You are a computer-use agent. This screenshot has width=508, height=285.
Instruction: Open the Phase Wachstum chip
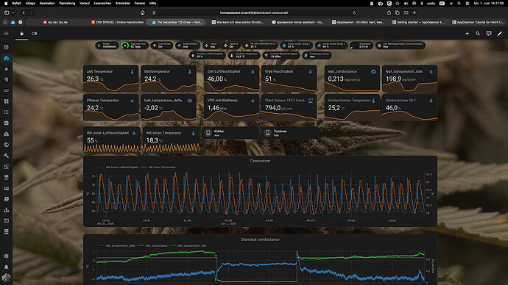point(107,46)
